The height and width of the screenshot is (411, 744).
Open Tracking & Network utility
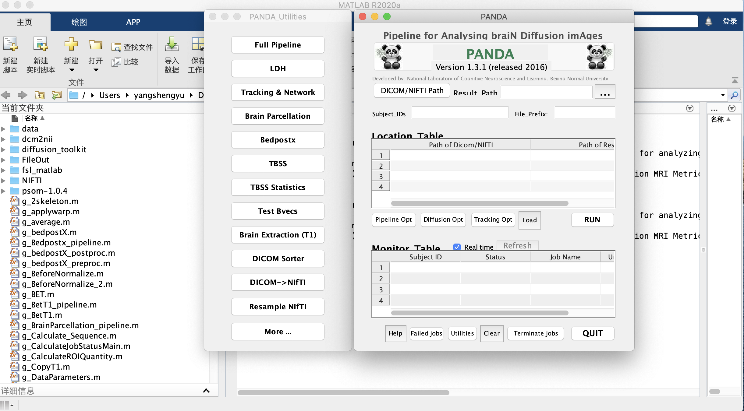tap(278, 92)
